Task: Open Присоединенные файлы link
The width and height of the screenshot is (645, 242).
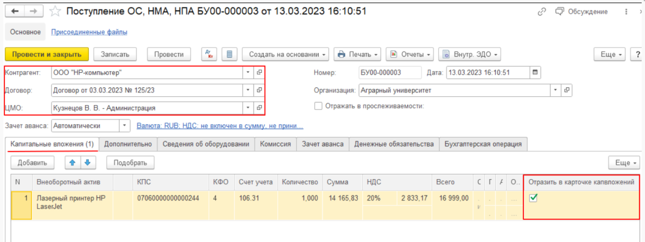Action: [89, 31]
